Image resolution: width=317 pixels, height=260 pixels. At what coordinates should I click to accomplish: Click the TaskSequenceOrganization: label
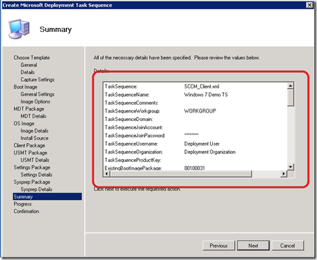133,152
